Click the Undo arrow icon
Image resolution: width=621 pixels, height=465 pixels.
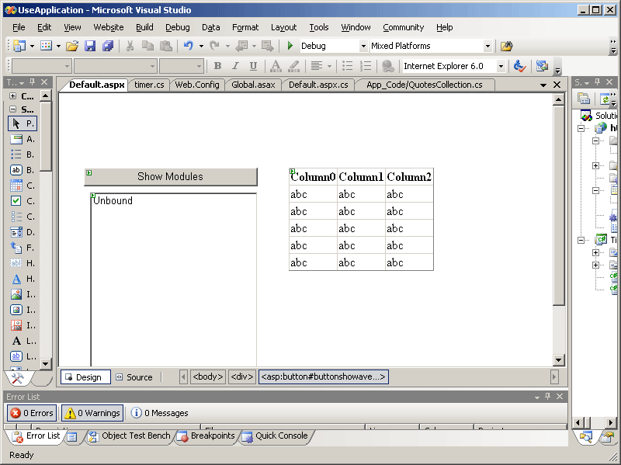tap(189, 47)
